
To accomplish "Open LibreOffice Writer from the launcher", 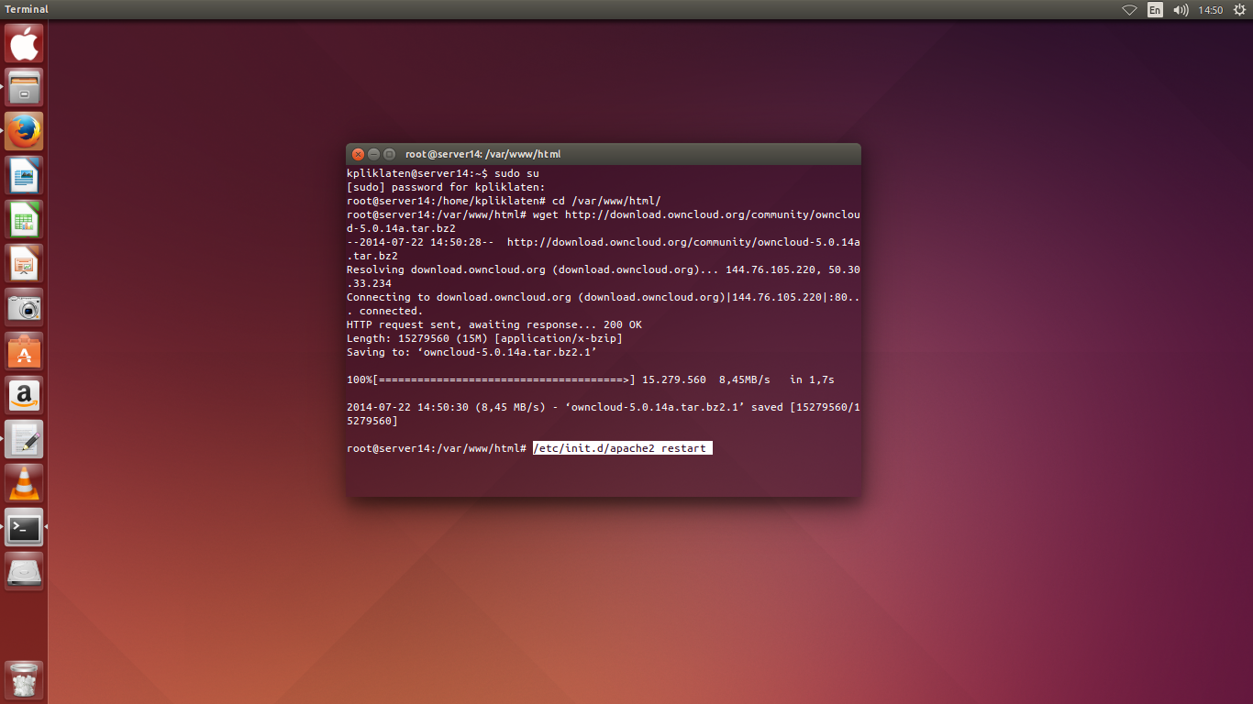I will pos(24,175).
